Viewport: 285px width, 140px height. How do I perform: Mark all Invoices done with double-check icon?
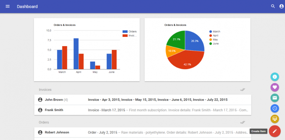click(243, 90)
